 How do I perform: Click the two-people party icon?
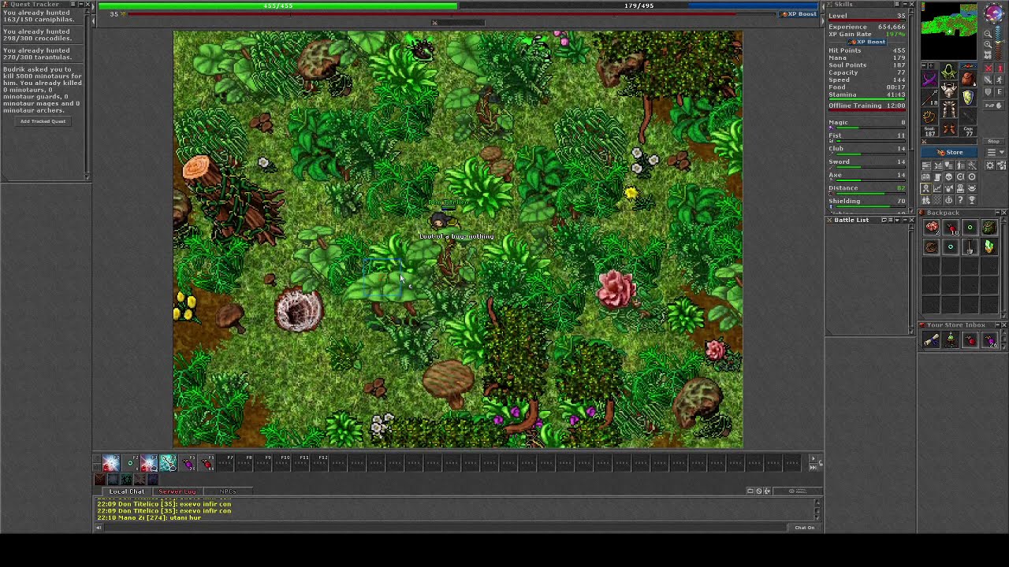926,200
